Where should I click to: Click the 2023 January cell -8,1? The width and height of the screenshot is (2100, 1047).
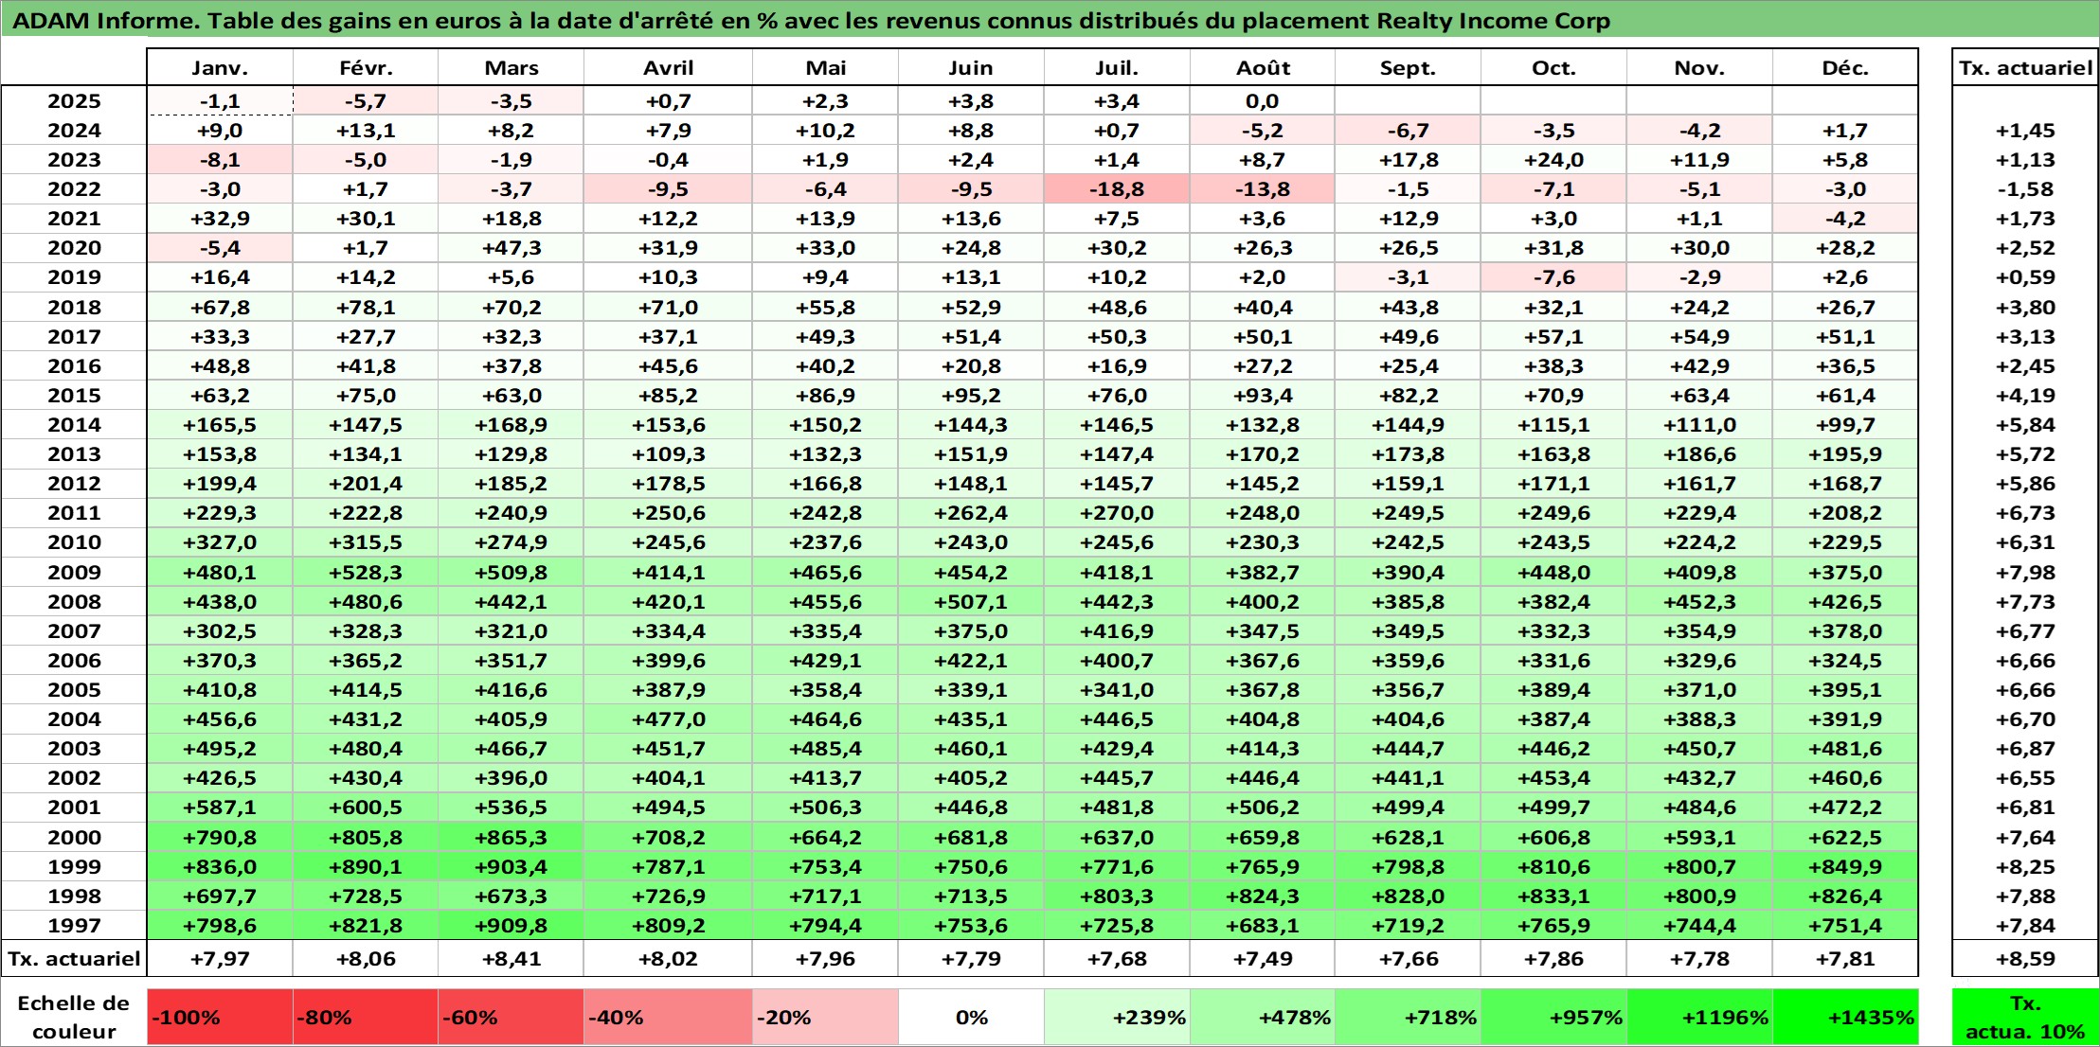point(220,160)
